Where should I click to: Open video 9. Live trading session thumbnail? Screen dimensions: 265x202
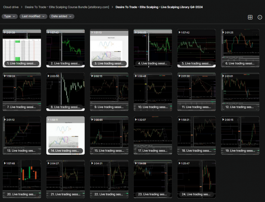(109, 92)
